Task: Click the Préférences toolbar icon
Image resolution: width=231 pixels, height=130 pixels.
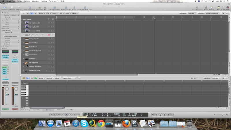Action: [12, 8]
